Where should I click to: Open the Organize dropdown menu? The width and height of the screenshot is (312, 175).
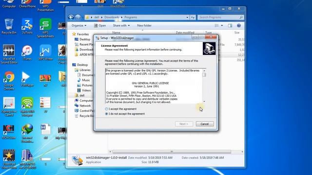(x=79, y=25)
